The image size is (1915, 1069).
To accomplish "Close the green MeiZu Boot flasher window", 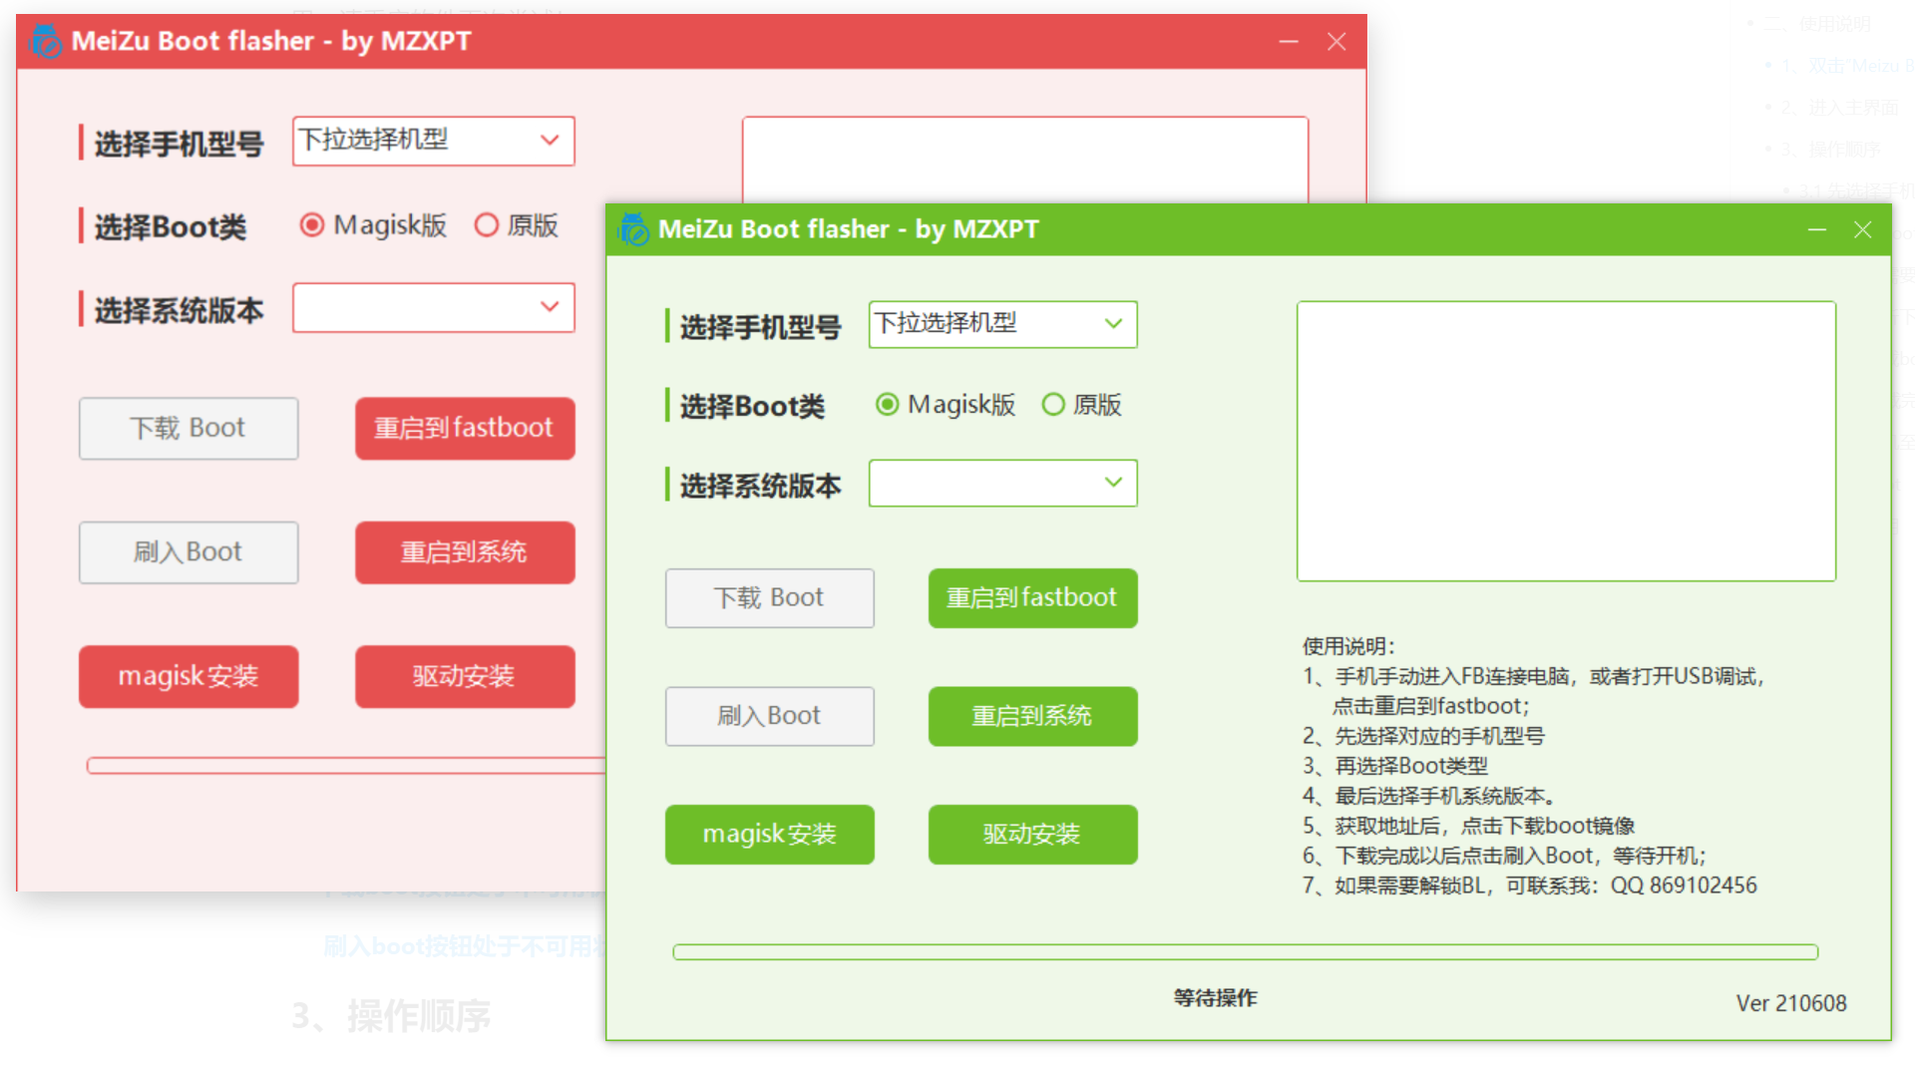I will (x=1862, y=229).
